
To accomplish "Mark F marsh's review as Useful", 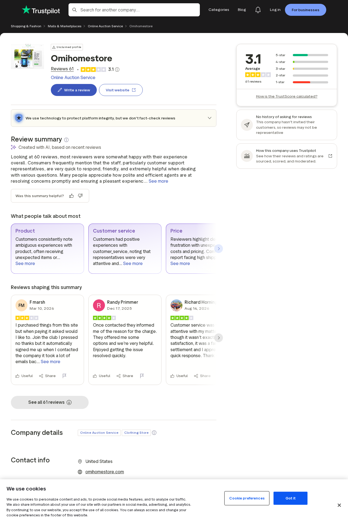I will coord(24,376).
